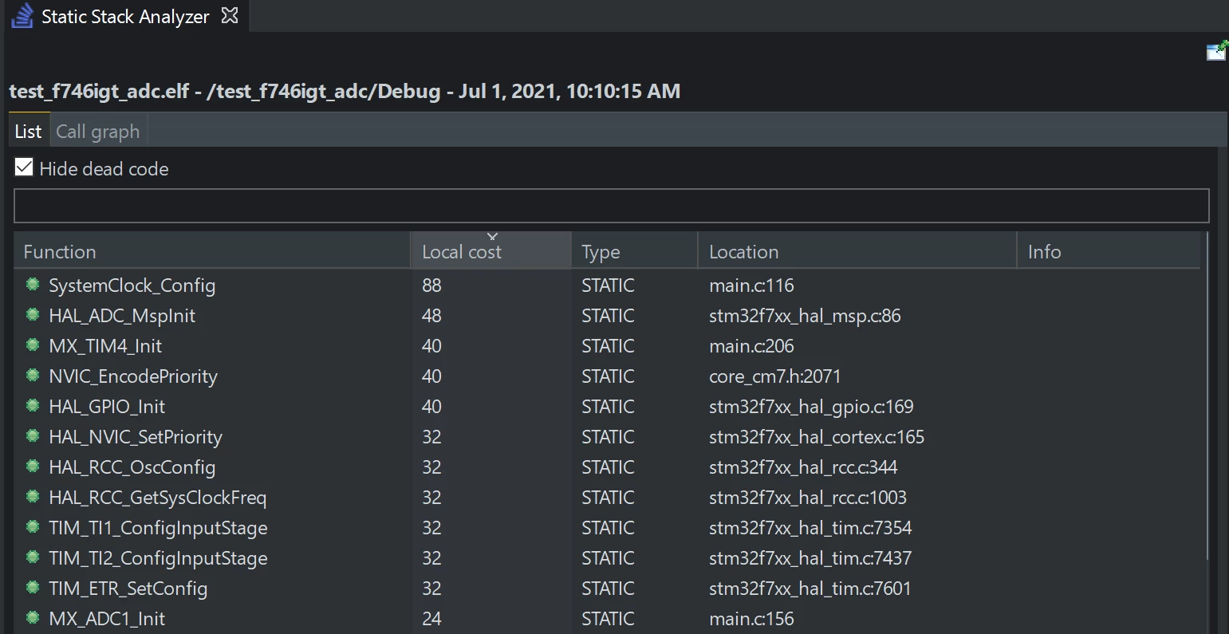Click the function filter text field

click(x=612, y=206)
